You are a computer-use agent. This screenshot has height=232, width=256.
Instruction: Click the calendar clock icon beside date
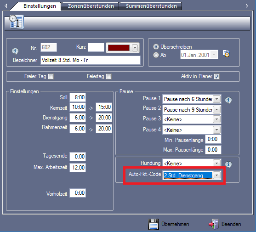(226, 53)
